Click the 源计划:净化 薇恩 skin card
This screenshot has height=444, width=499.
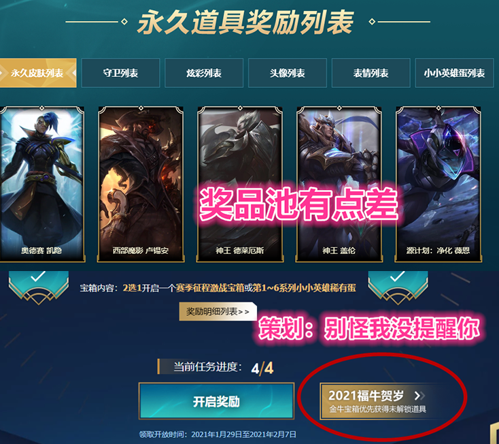(438, 185)
